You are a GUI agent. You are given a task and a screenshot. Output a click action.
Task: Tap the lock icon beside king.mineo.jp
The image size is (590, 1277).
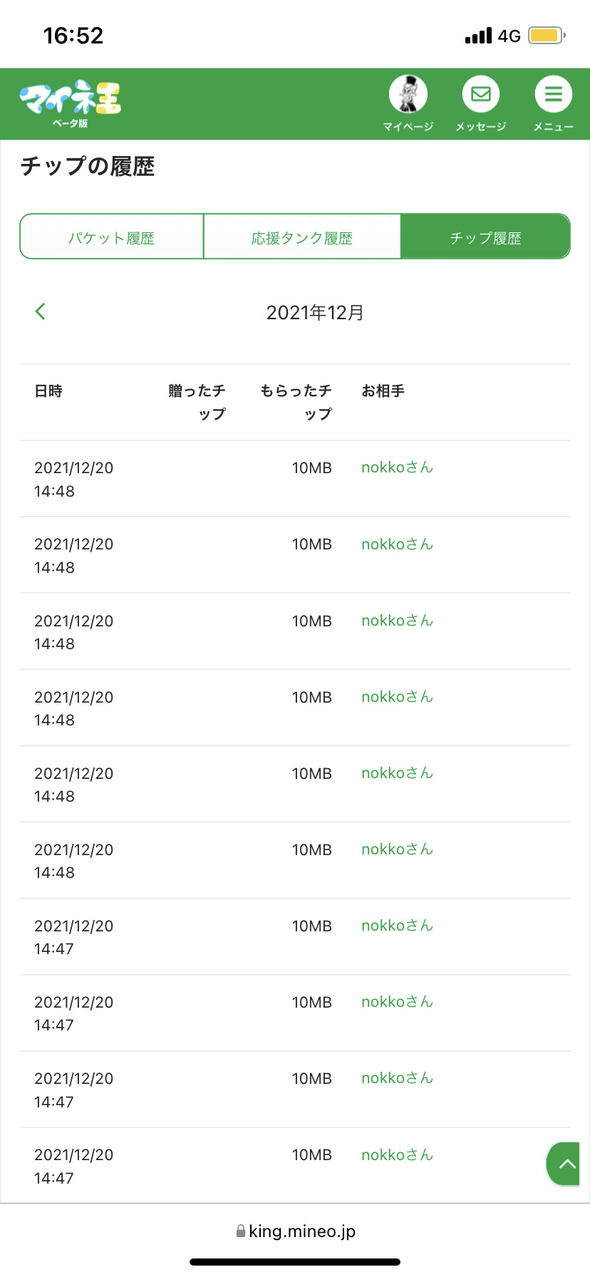(x=241, y=1231)
